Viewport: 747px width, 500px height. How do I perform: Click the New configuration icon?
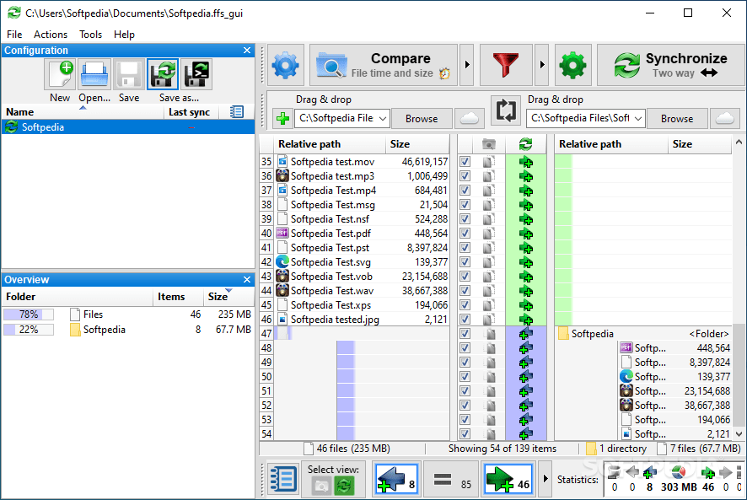pos(60,74)
